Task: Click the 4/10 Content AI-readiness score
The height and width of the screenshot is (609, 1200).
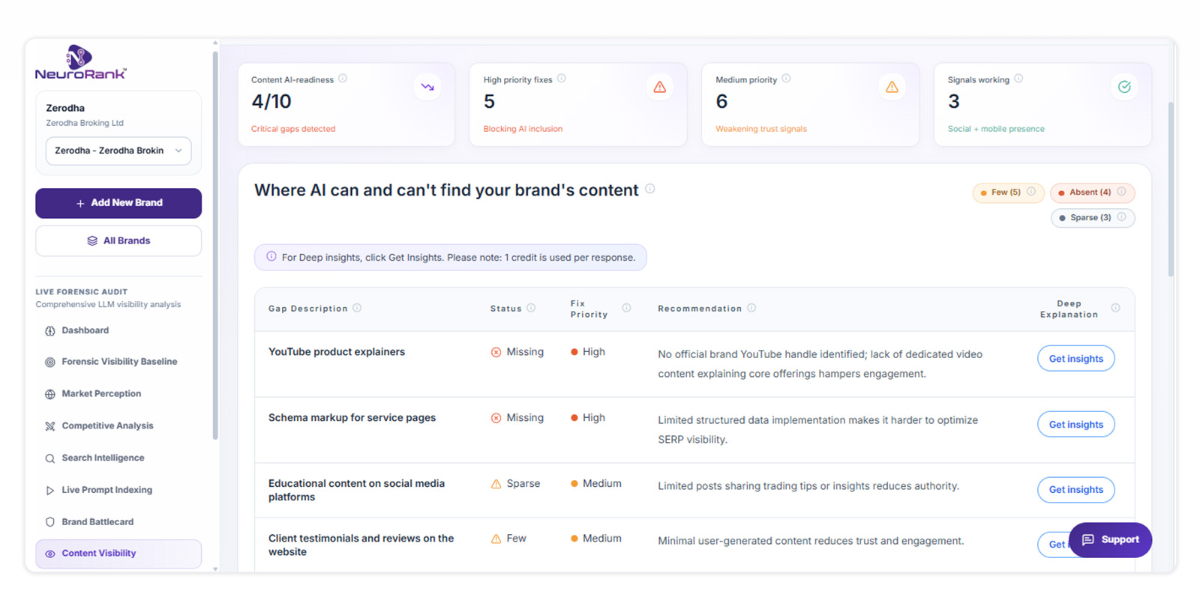Action: 271,101
